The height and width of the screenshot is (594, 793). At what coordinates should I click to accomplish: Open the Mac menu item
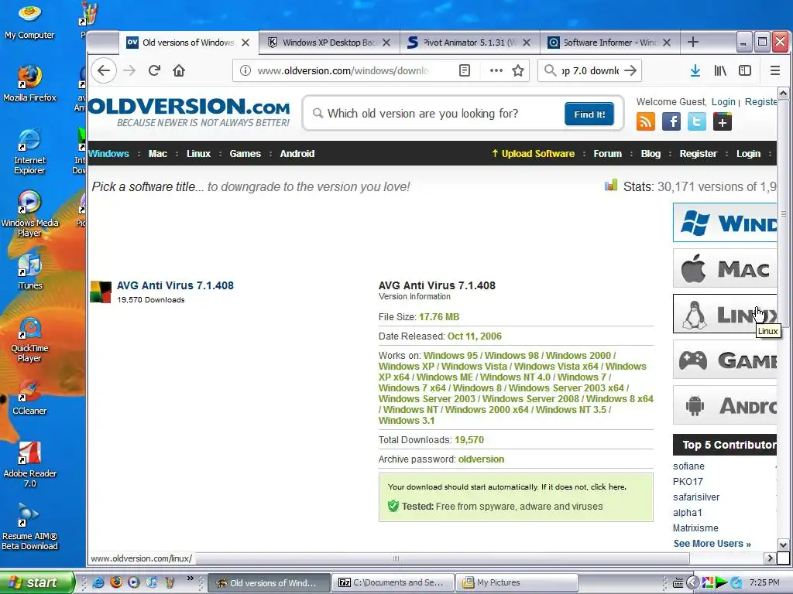158,154
